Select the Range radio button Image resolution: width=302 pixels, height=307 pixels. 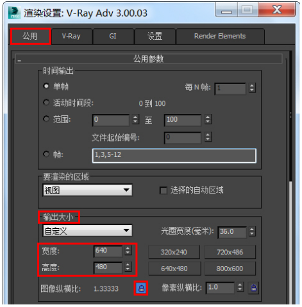[x=46, y=119]
